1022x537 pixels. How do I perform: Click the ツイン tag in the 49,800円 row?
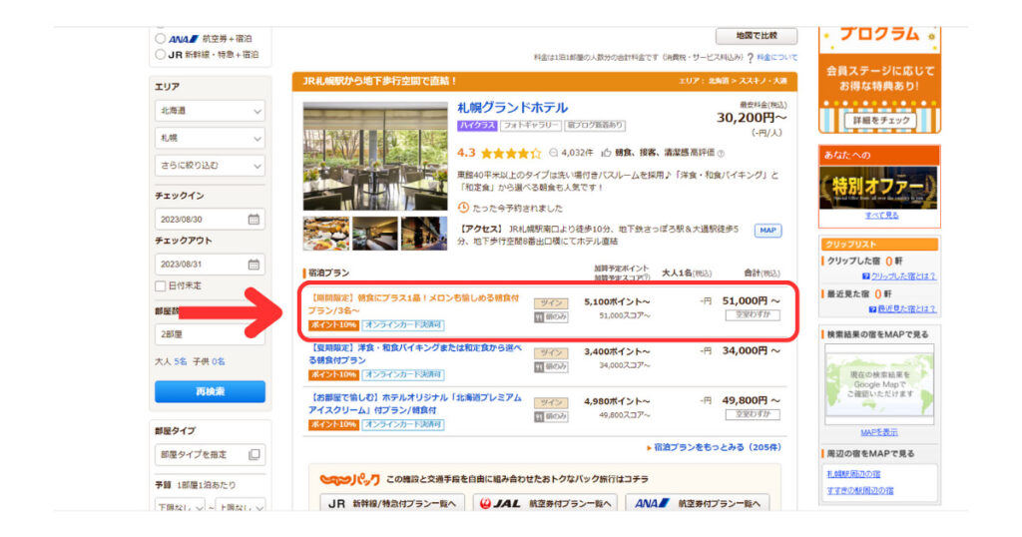tap(551, 403)
